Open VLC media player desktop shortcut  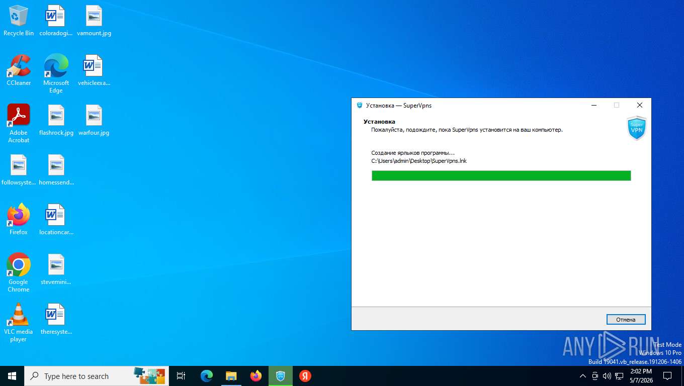click(x=19, y=322)
